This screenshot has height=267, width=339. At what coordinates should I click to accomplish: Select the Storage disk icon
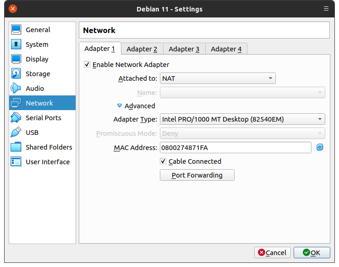pyautogui.click(x=16, y=74)
